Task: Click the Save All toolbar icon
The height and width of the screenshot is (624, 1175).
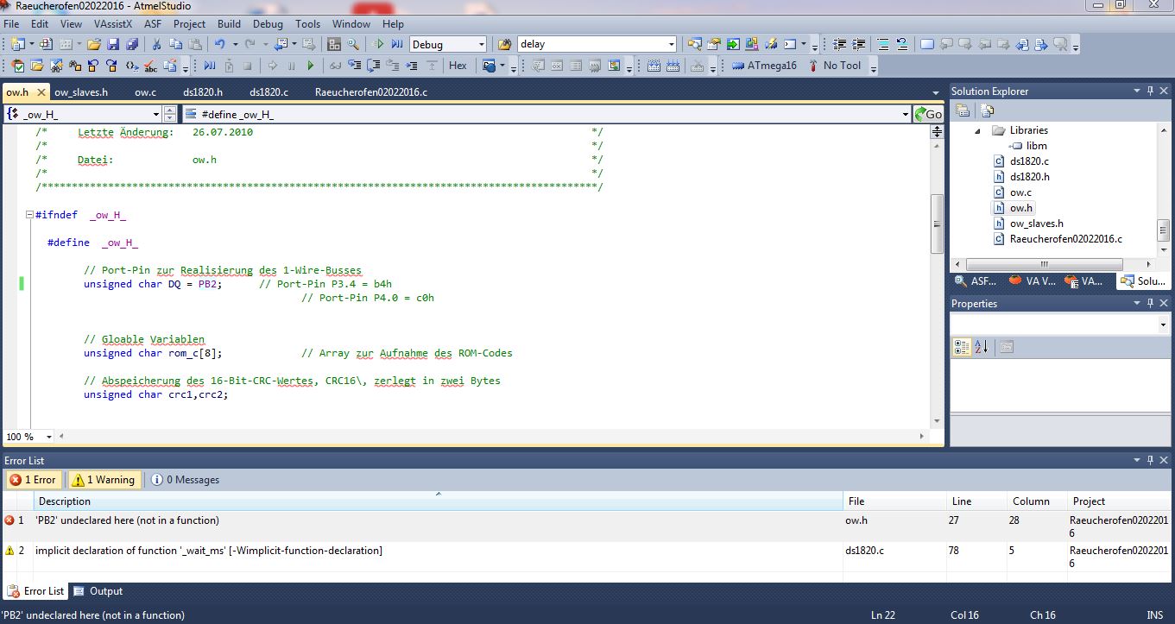Action: click(x=132, y=44)
